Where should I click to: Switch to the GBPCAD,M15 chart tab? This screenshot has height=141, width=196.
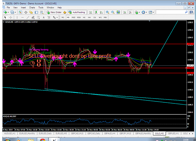(x=77, y=133)
